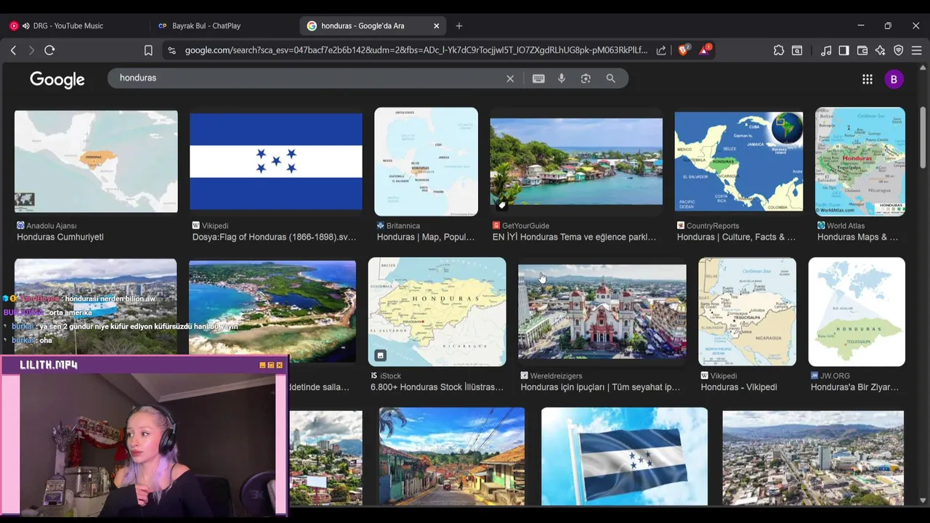Open the Extensions puzzle icon
The image size is (930, 523).
point(779,50)
